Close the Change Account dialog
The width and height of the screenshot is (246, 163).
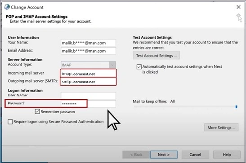(238, 7)
